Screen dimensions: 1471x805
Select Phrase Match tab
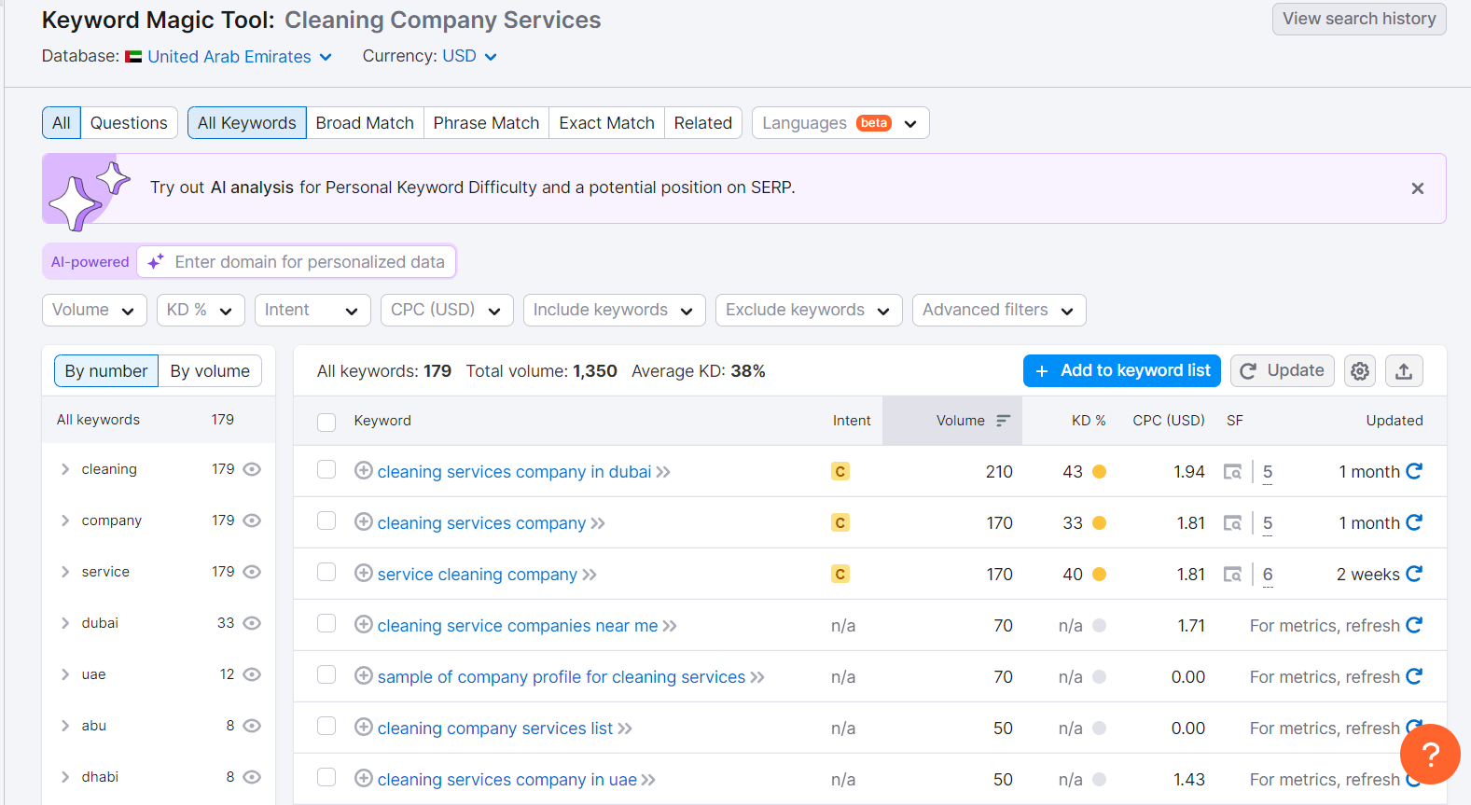486,123
